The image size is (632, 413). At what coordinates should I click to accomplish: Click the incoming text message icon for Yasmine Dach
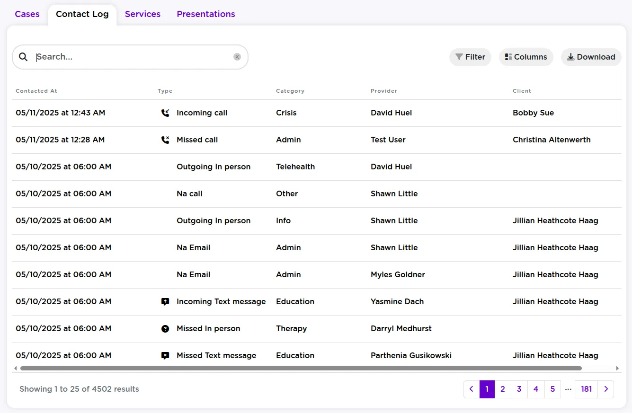coord(165,301)
